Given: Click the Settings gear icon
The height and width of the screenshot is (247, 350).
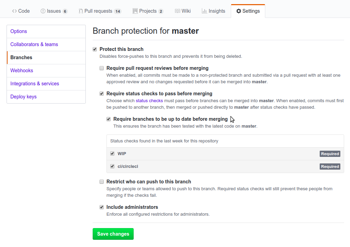Looking at the screenshot, I should click(x=238, y=11).
